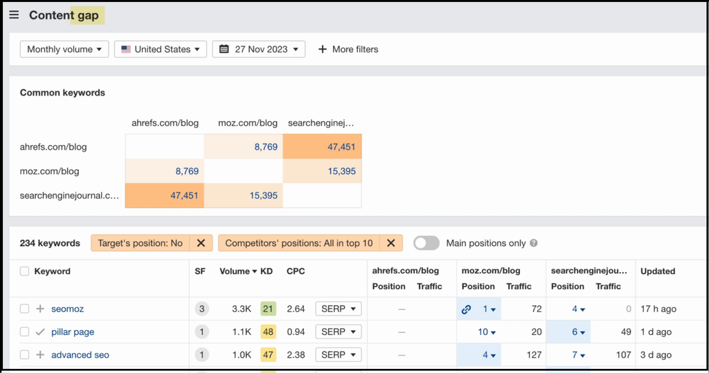The image size is (709, 373).
Task: Click checkmark icon beside pillar page
Action: 40,332
